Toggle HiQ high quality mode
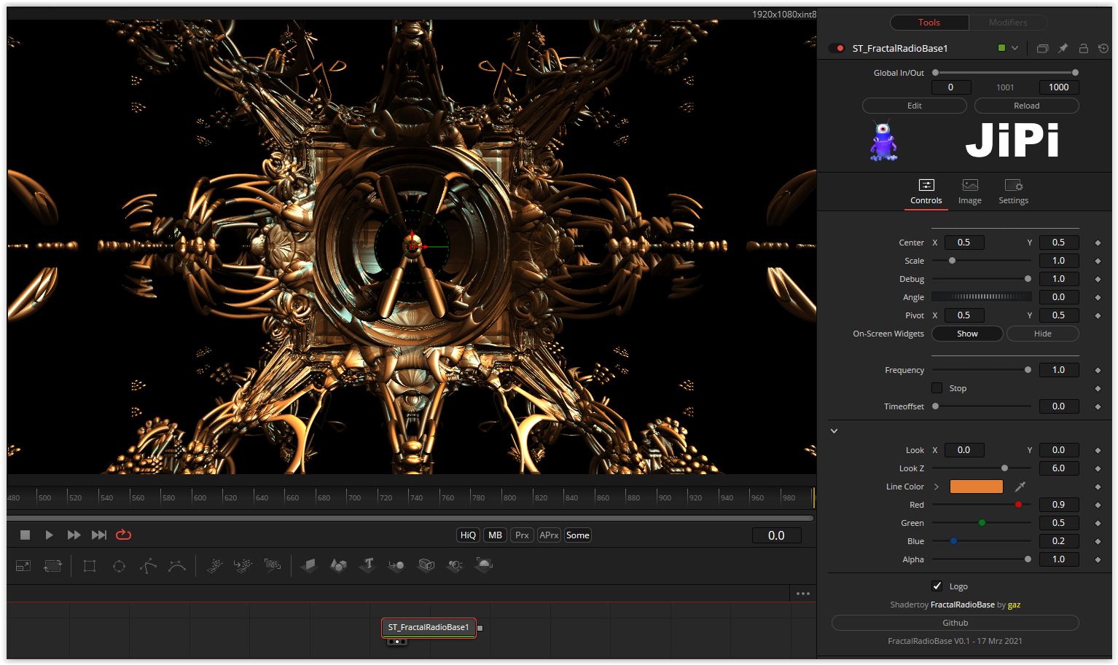Viewport: 1118px width, 665px height. point(468,535)
